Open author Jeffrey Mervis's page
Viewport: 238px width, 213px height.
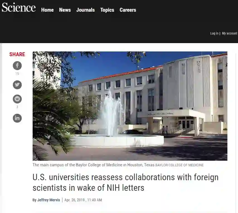point(48,200)
